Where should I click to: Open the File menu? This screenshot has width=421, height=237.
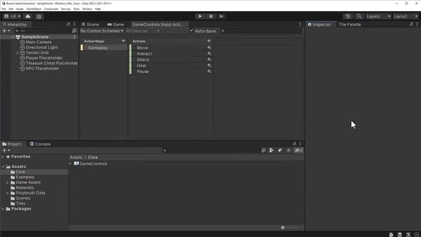click(x=4, y=9)
